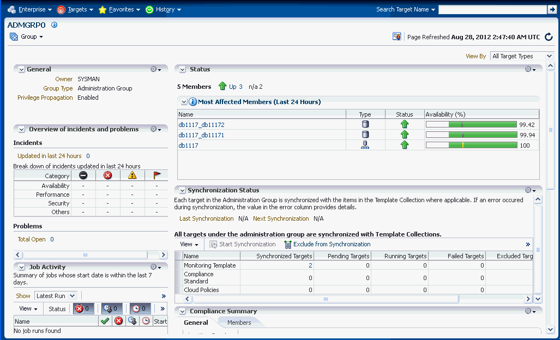Open the Targets menu

click(75, 10)
